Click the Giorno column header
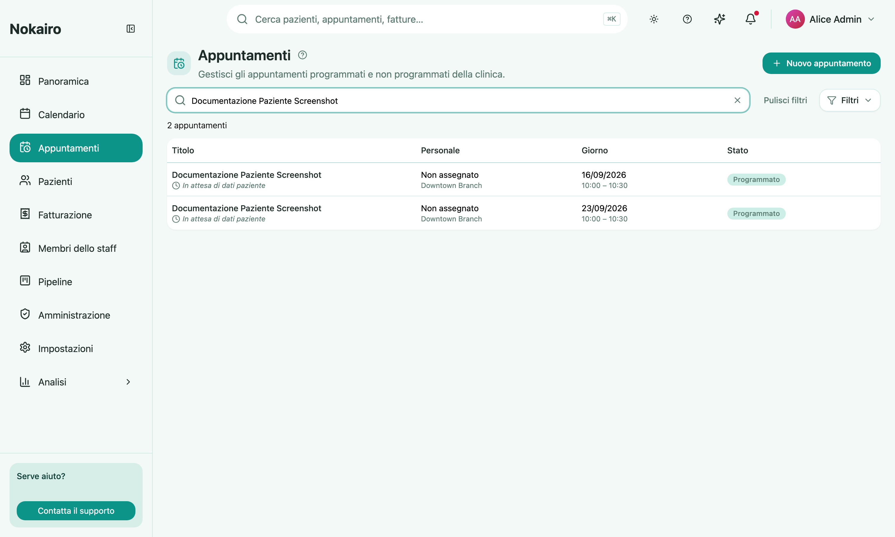This screenshot has height=537, width=895. click(594, 150)
